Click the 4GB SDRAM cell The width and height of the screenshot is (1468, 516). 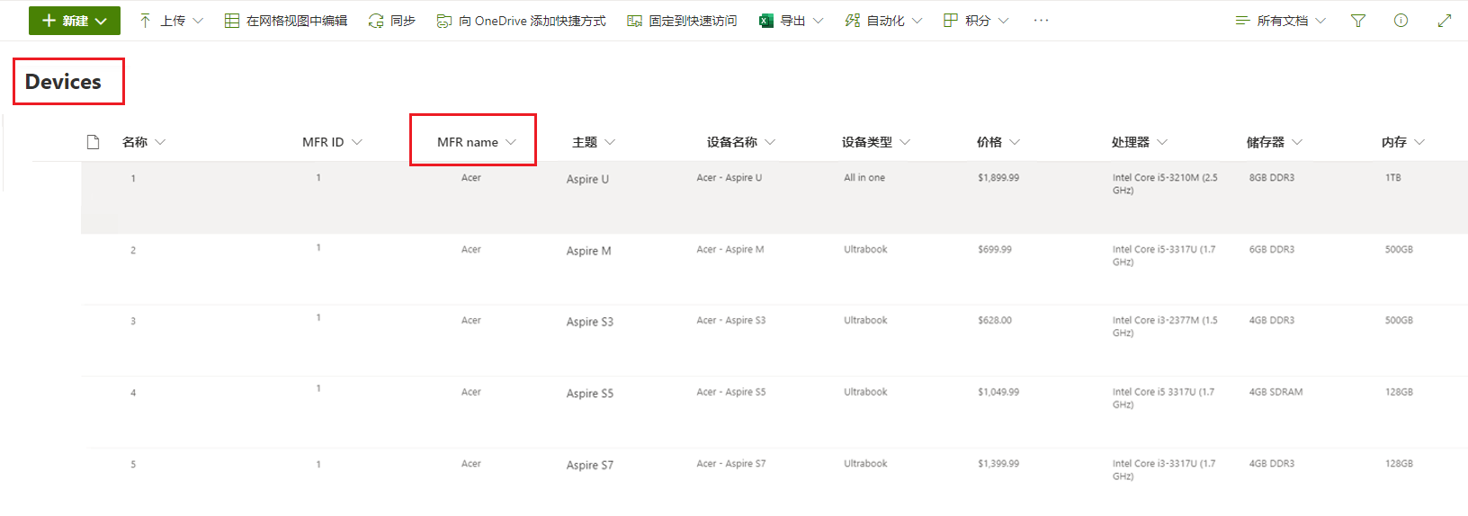click(x=1276, y=392)
